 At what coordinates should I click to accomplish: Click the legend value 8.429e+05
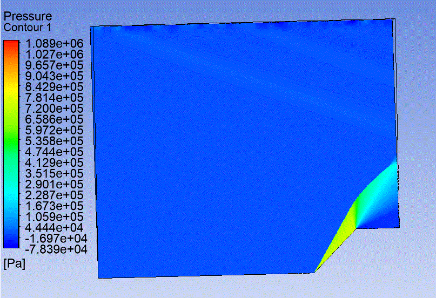point(54,87)
